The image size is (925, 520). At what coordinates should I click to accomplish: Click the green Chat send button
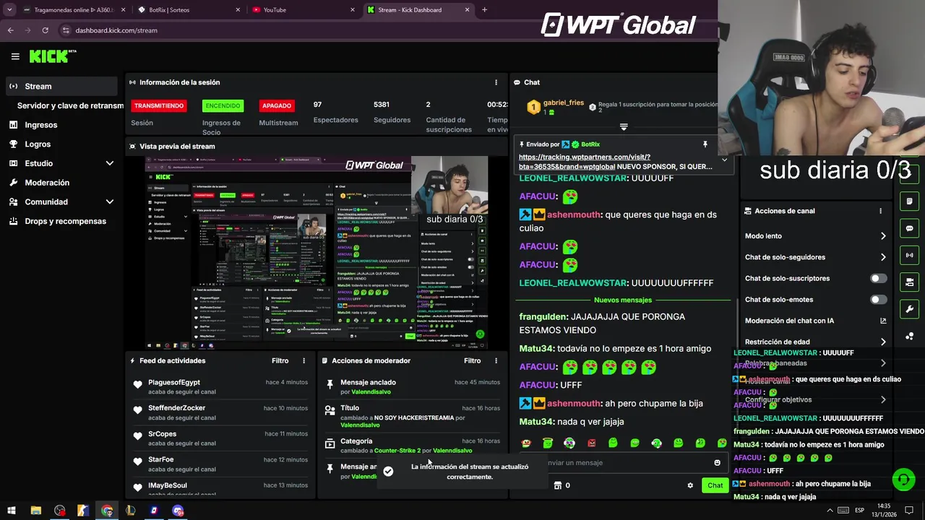[715, 485]
